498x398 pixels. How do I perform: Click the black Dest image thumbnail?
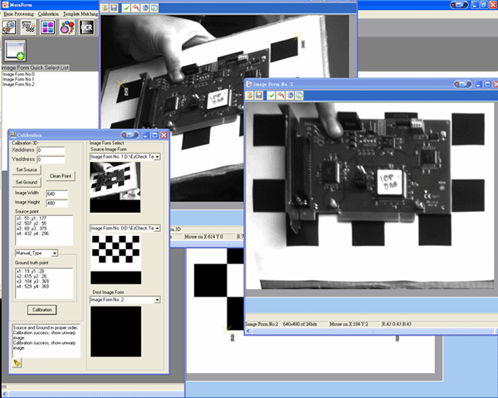click(116, 332)
